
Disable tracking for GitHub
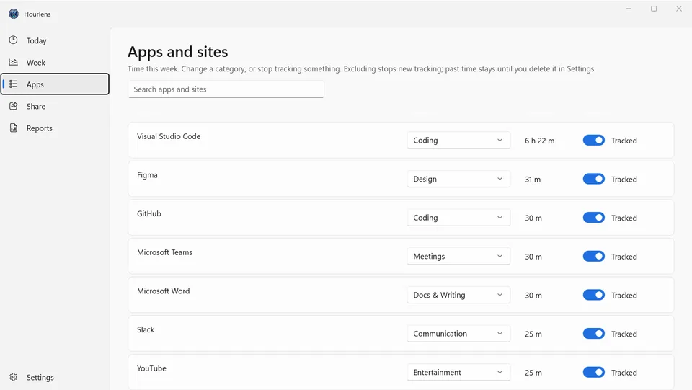pyautogui.click(x=593, y=218)
